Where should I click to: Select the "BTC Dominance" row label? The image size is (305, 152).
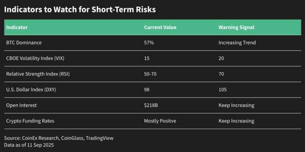tap(24, 43)
